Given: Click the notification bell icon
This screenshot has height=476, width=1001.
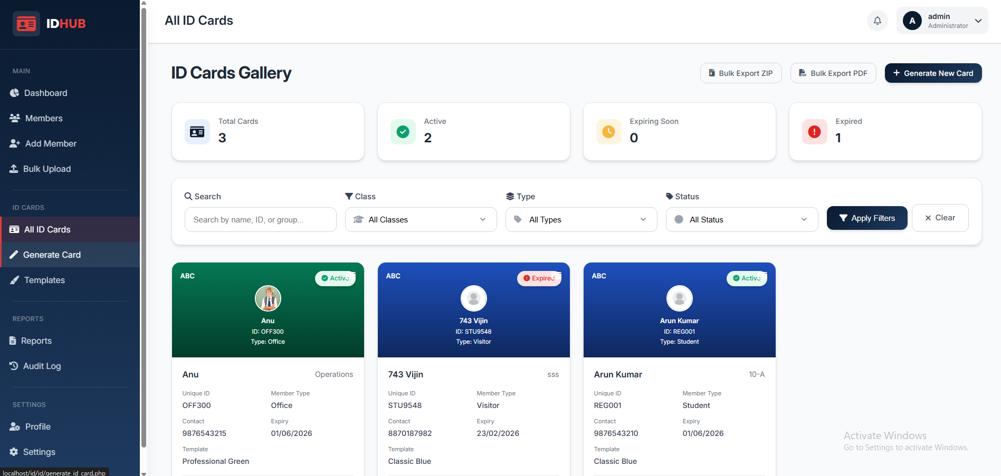Looking at the screenshot, I should 877,21.
